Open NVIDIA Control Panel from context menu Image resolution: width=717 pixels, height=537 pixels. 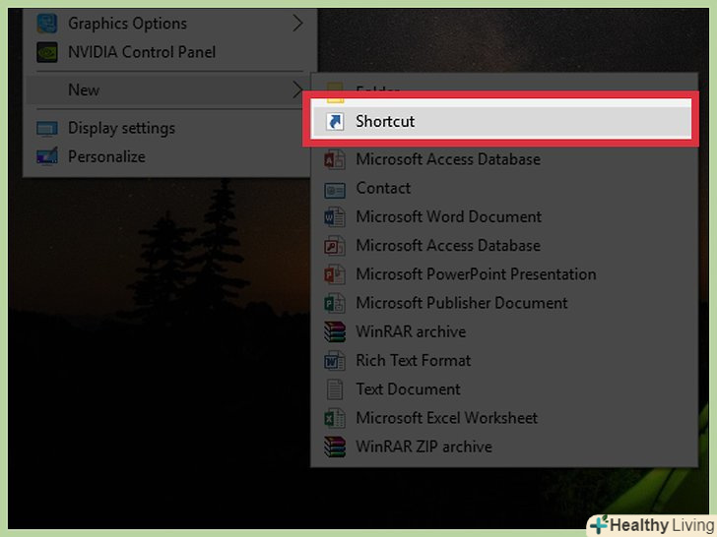click(x=170, y=52)
